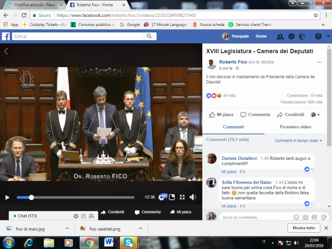Screen dimensions: 332x249
Task: Insert a GIF in the comment
Action: point(314,217)
